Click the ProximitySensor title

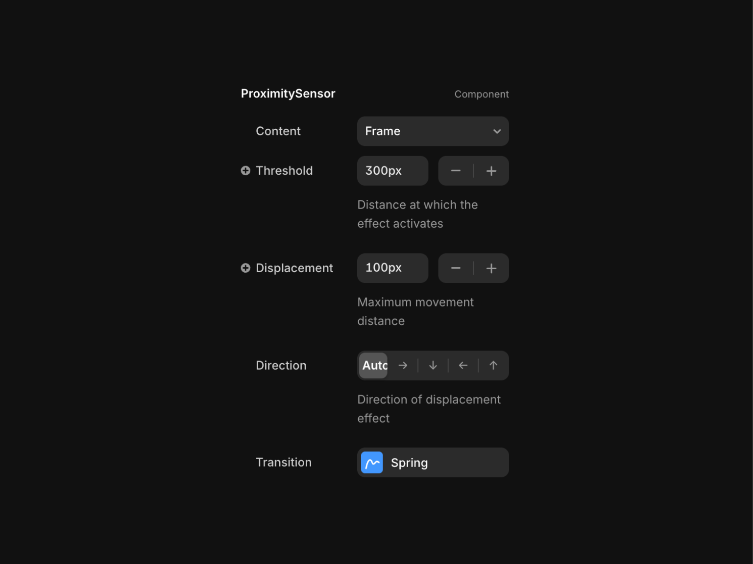[288, 94]
